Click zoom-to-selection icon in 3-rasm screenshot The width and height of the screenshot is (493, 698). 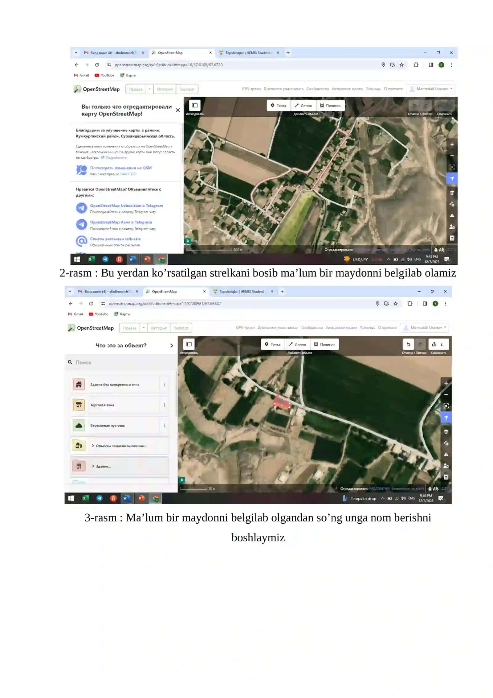[446, 406]
